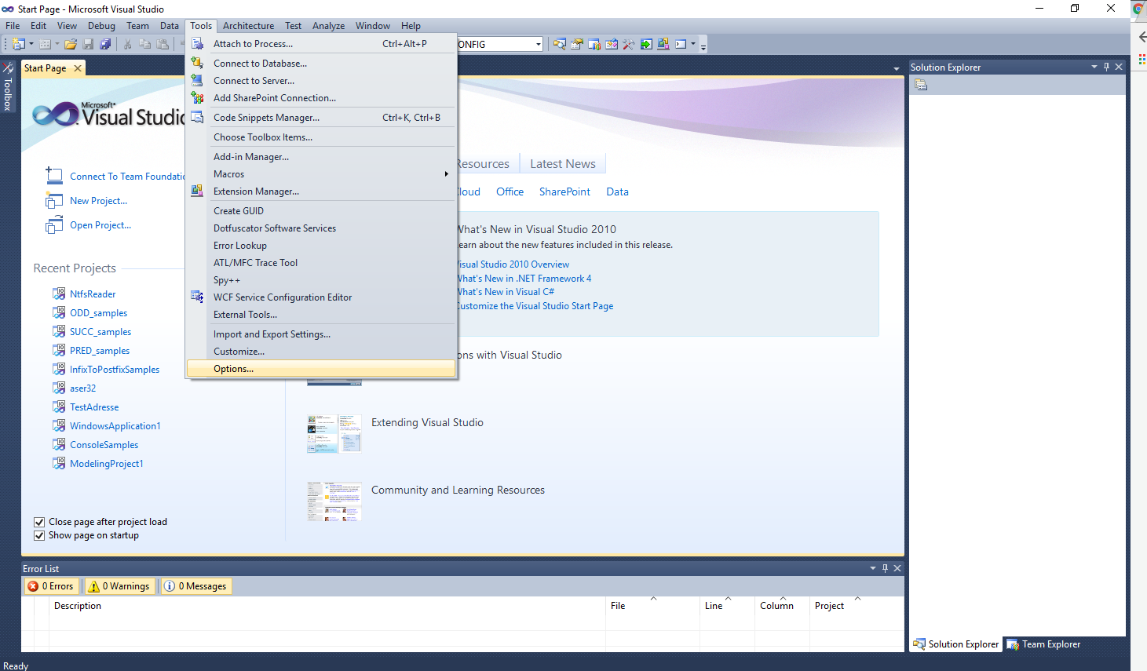Viewport: 1147px width, 671px height.
Task: Open the NtfsReader recent project
Action: 93,294
